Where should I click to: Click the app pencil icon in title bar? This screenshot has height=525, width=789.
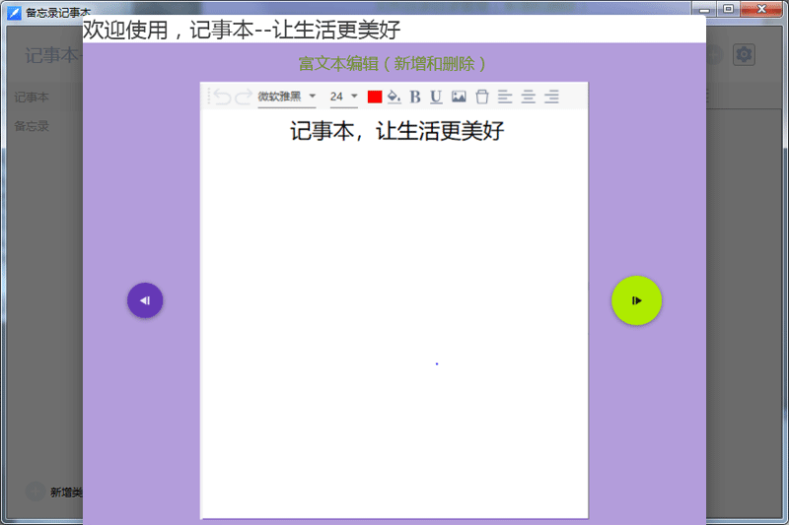14,12
